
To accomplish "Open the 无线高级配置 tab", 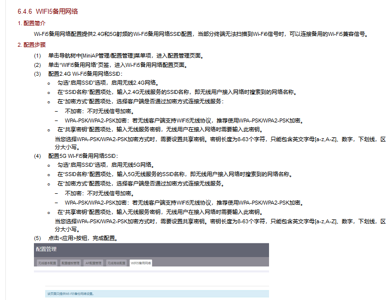I will point(116,263).
